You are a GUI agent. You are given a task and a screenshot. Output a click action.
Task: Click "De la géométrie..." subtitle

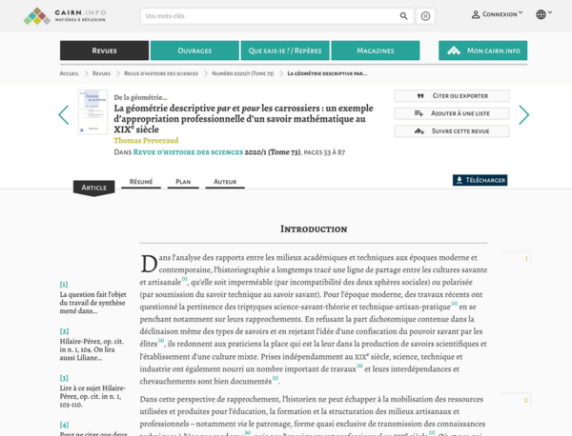point(140,97)
